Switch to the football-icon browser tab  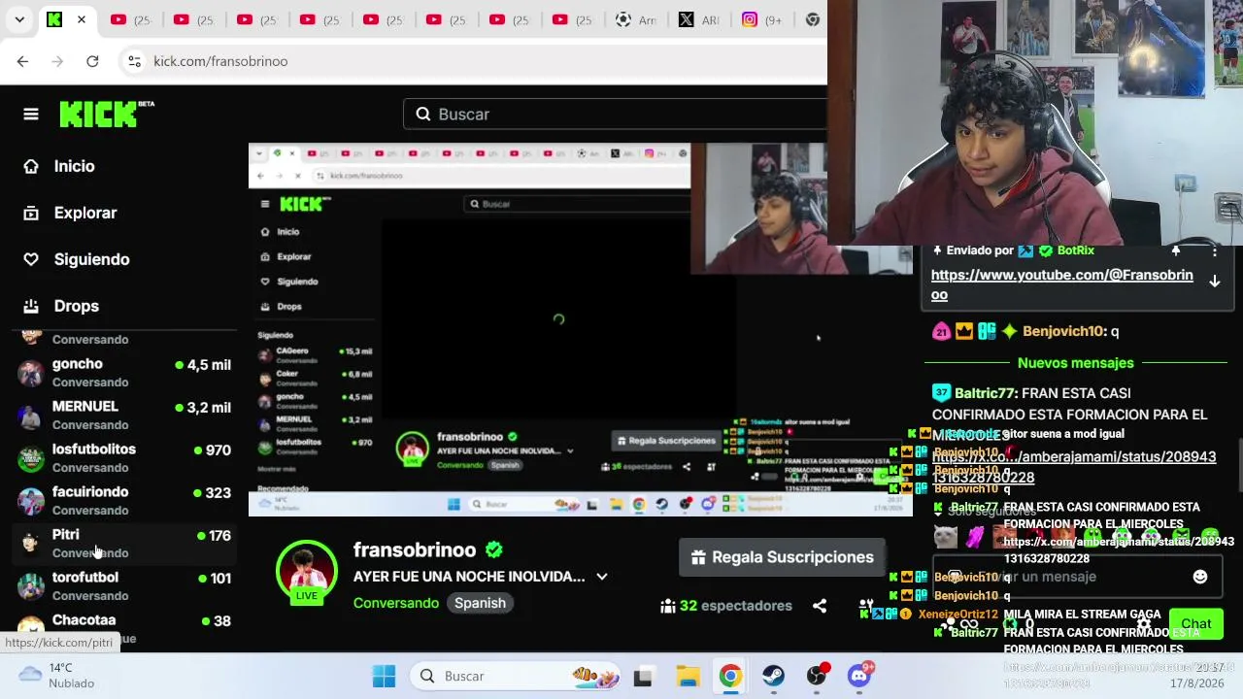[x=635, y=19]
